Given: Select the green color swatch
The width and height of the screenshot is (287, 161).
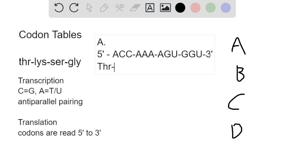Looking at the screenshot, I should click(210, 8).
